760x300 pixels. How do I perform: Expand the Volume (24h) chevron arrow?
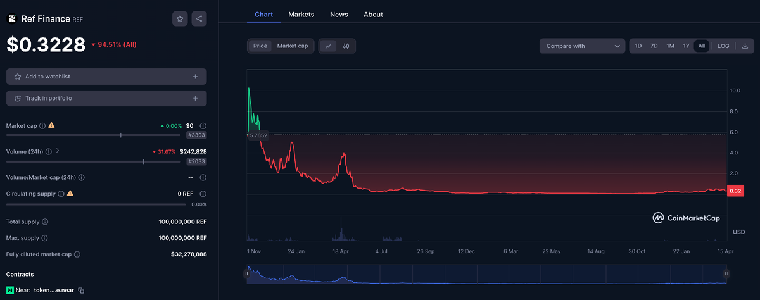(x=58, y=151)
